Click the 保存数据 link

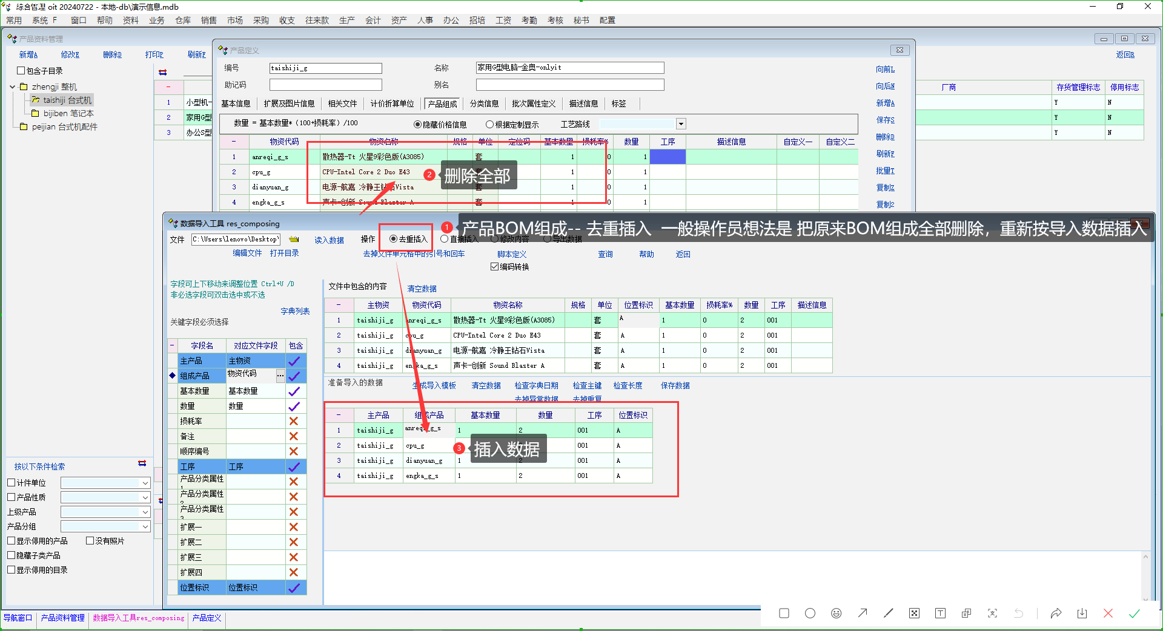pos(675,385)
